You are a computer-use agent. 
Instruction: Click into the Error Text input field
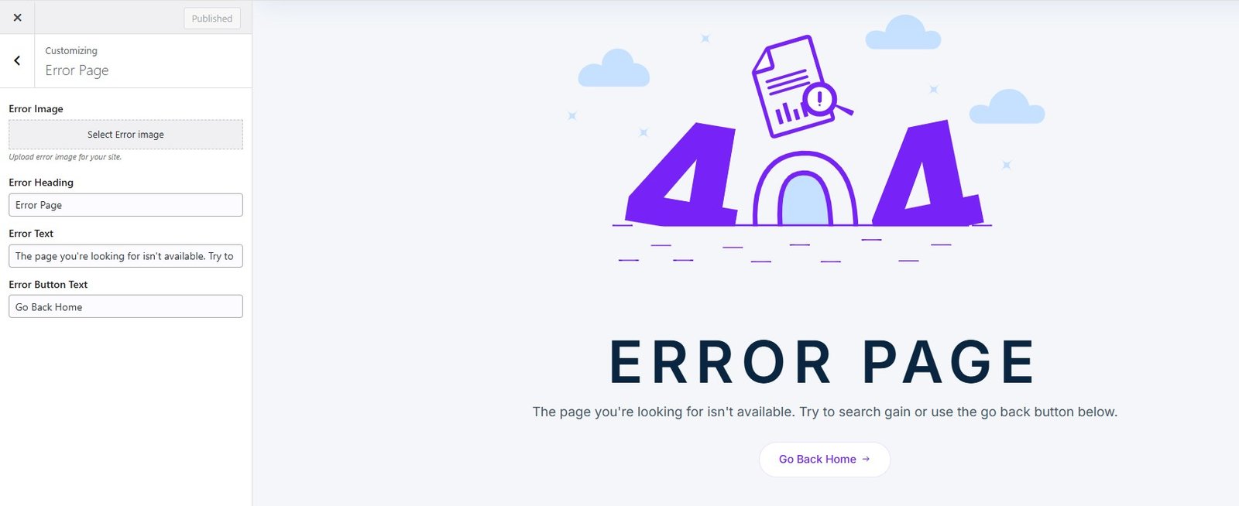pos(125,256)
